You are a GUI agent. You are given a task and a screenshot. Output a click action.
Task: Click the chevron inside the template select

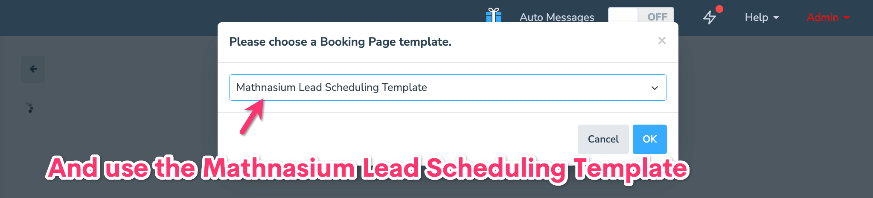coord(655,88)
